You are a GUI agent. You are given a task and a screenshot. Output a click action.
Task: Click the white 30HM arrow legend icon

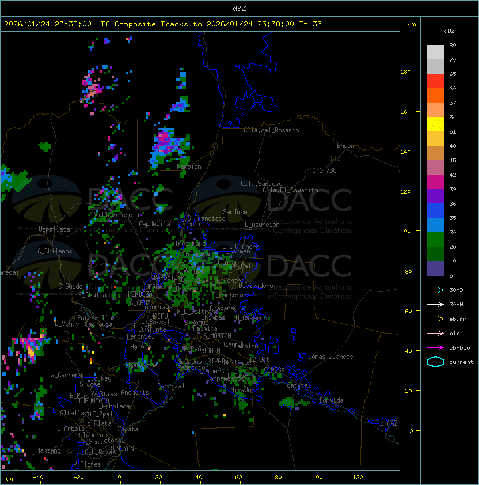pos(435,304)
